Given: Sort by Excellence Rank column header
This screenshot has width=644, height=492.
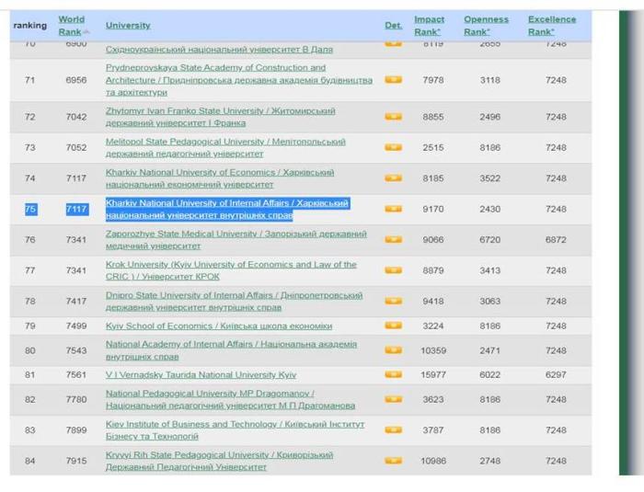Looking at the screenshot, I should [x=552, y=25].
